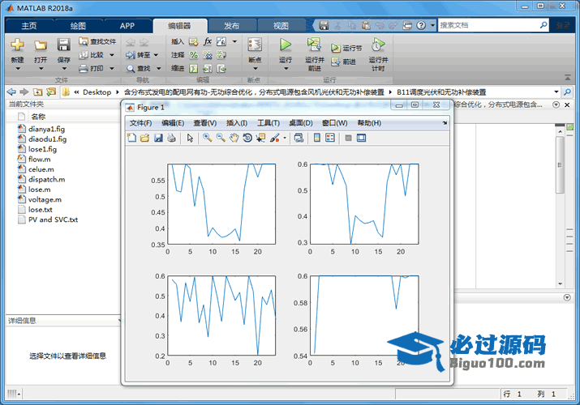Click the green Run button

tap(286, 45)
